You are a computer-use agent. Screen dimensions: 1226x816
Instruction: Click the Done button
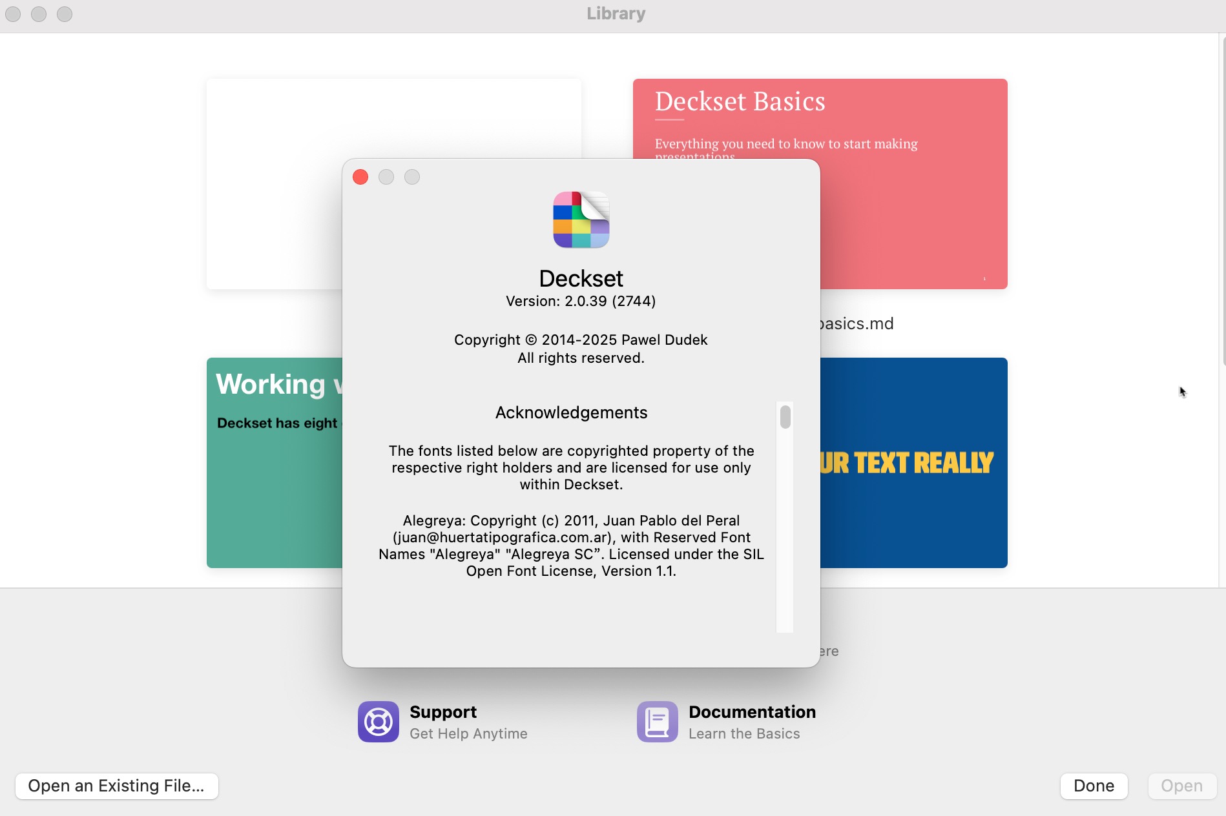click(1094, 786)
